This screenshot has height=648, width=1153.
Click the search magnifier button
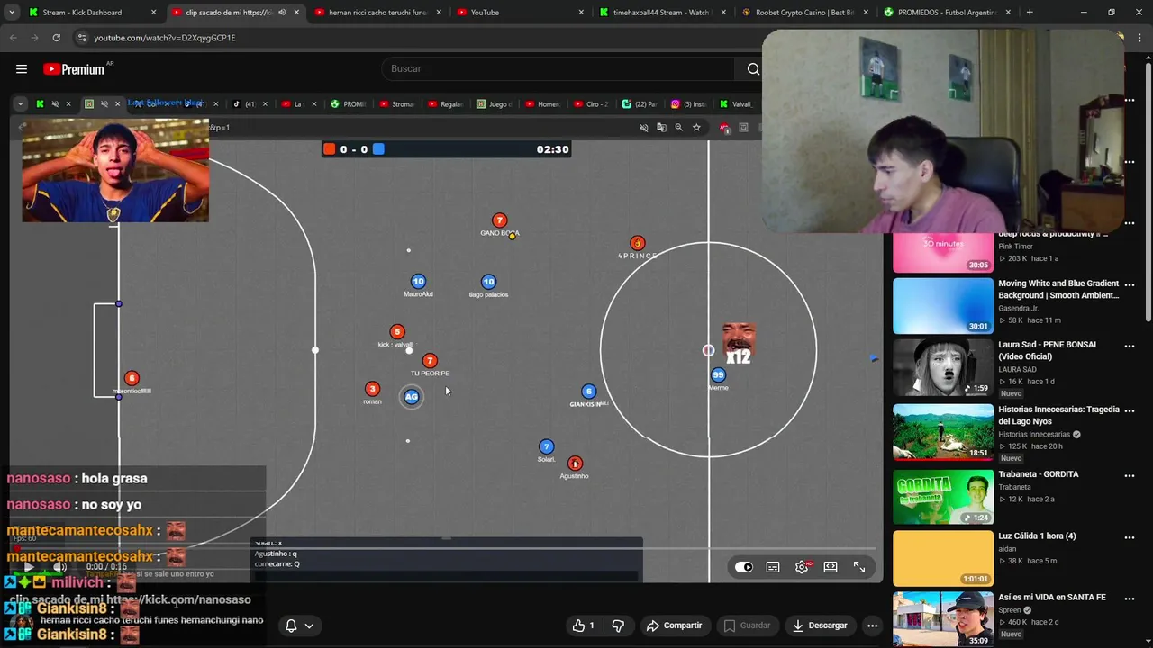753,69
